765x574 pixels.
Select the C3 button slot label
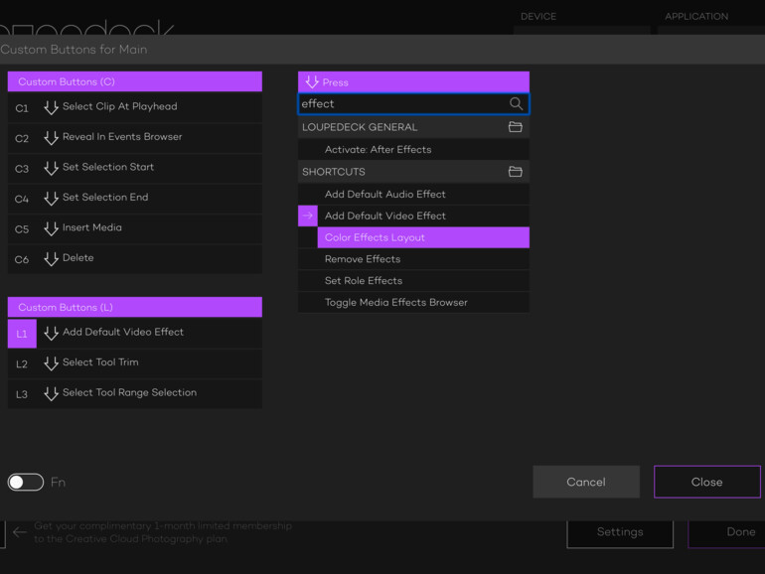point(22,168)
